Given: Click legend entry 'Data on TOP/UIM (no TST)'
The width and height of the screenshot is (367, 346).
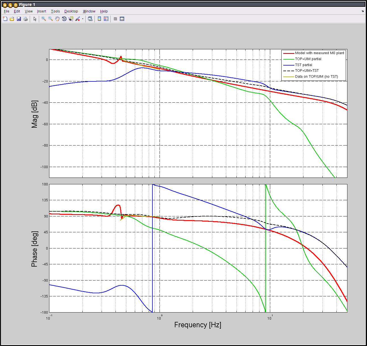Looking at the screenshot, I should click(x=316, y=77).
